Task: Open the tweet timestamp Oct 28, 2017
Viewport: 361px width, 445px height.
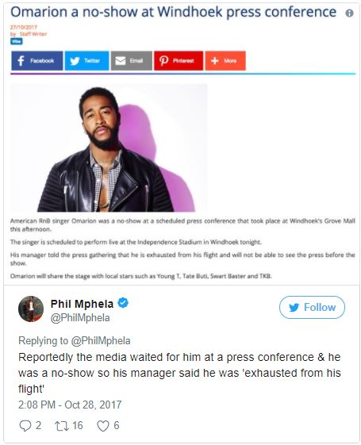Action: 70,405
